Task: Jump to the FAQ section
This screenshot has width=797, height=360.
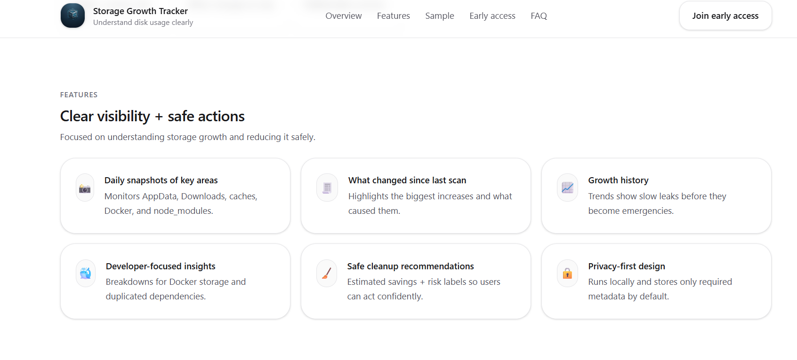Action: pyautogui.click(x=539, y=16)
